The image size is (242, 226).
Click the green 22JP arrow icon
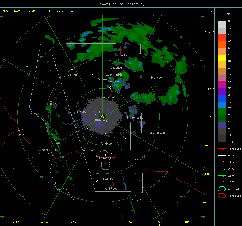click(x=222, y=175)
